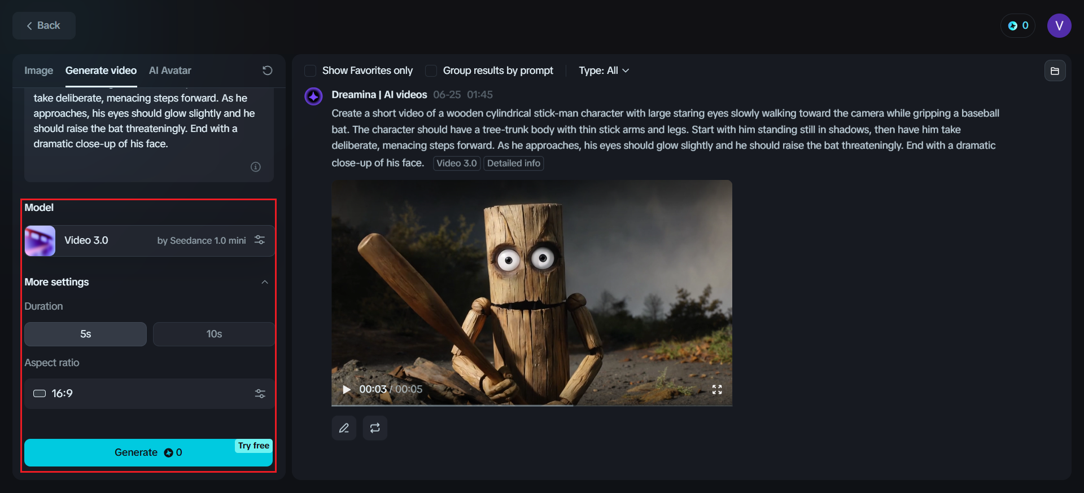The height and width of the screenshot is (493, 1084).
Task: Click the 00:03 / 00:05 time display
Action: (x=391, y=389)
